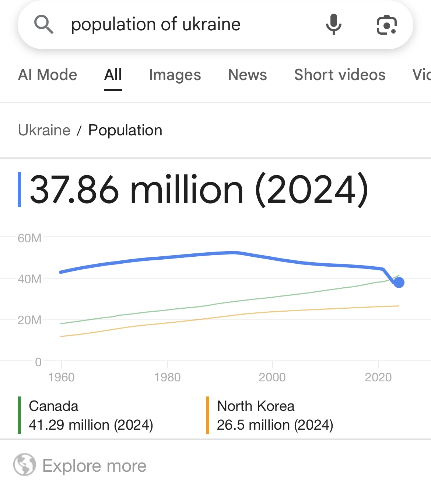
Task: Click the Ukraine breadcrumb link
Action: [44, 130]
